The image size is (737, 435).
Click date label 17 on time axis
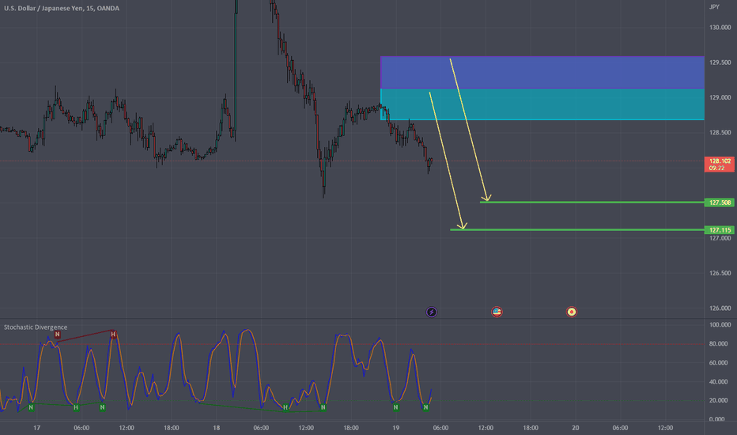(36, 428)
